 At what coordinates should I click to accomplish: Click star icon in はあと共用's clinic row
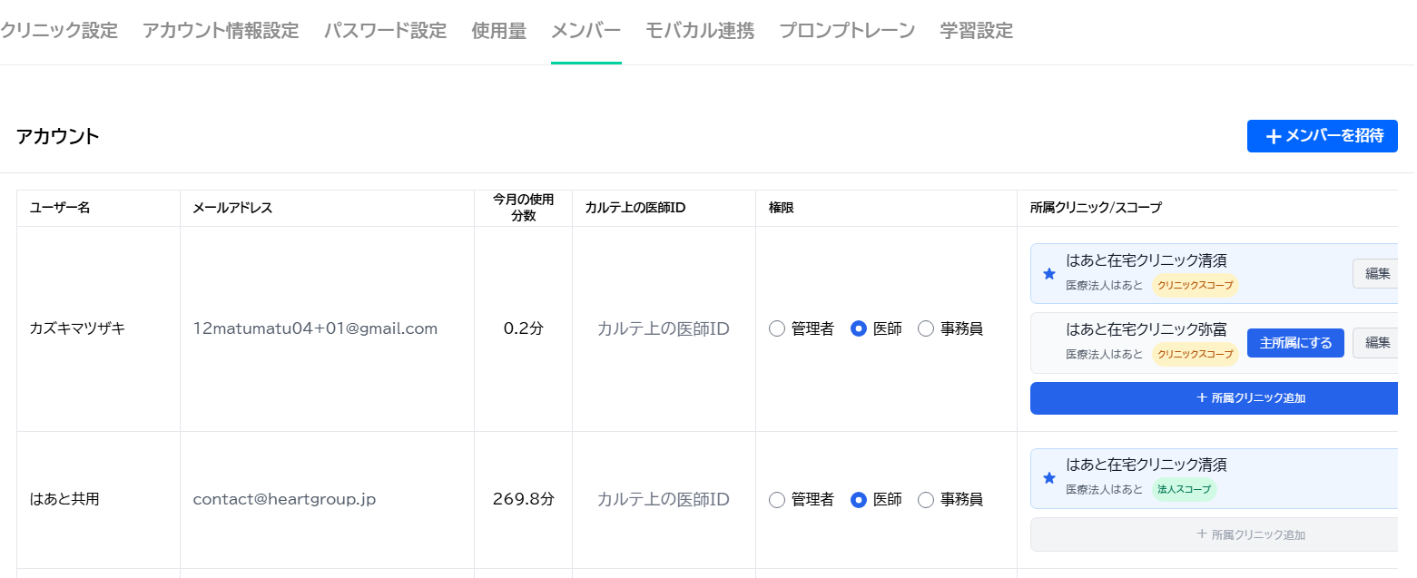1049,478
